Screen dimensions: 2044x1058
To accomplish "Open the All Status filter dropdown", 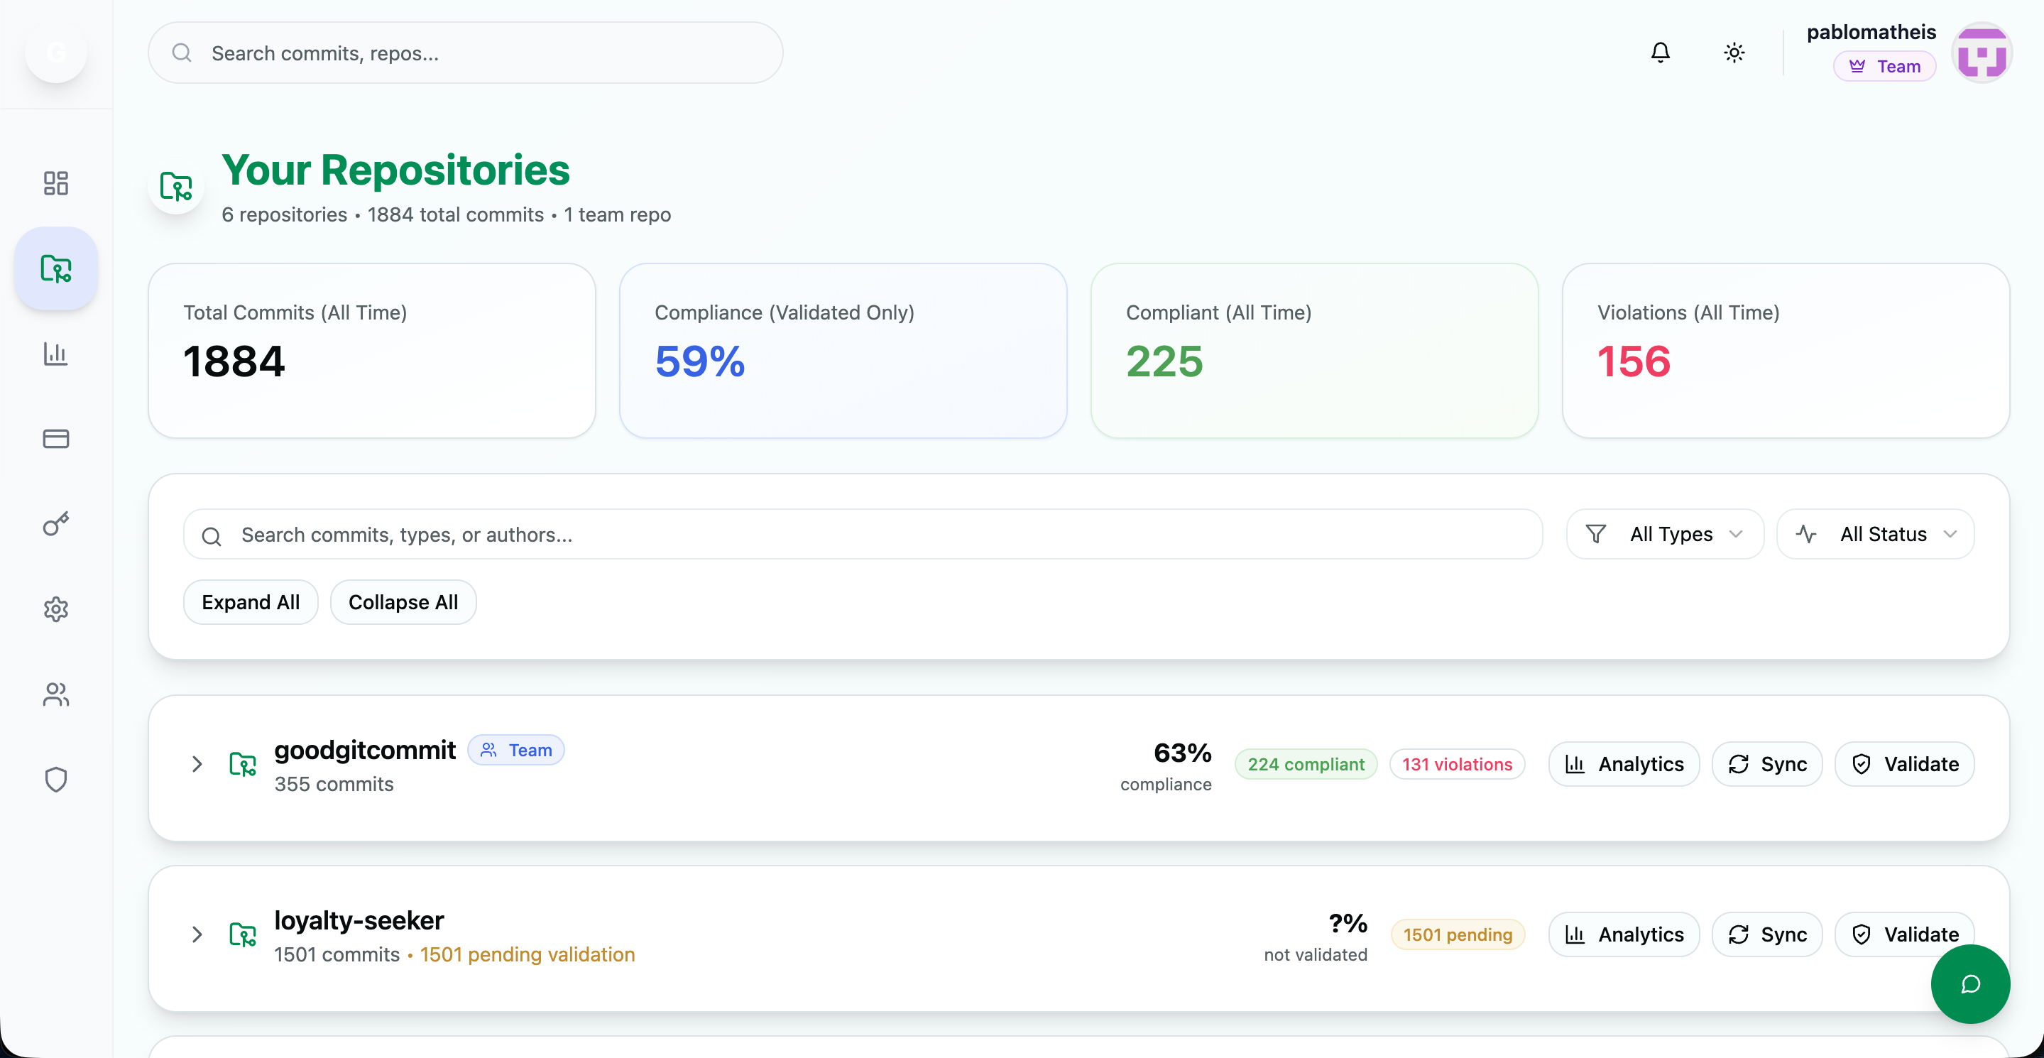I will (1875, 534).
